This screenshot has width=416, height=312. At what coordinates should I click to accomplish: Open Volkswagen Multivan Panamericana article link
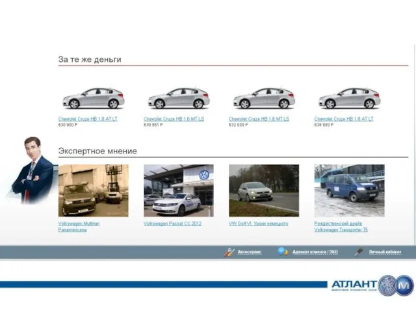(79, 226)
